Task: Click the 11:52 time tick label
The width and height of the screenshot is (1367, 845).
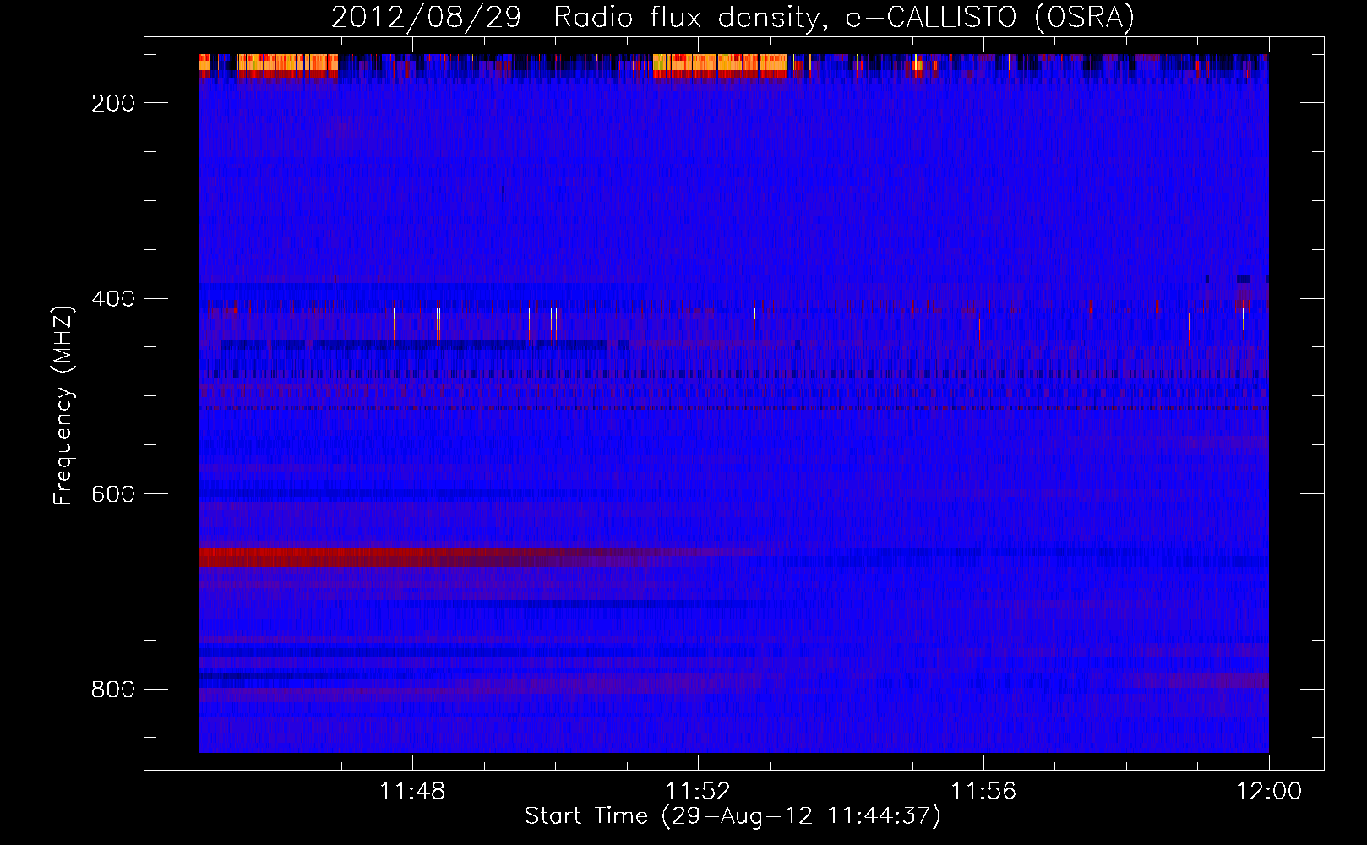Action: 698,792
